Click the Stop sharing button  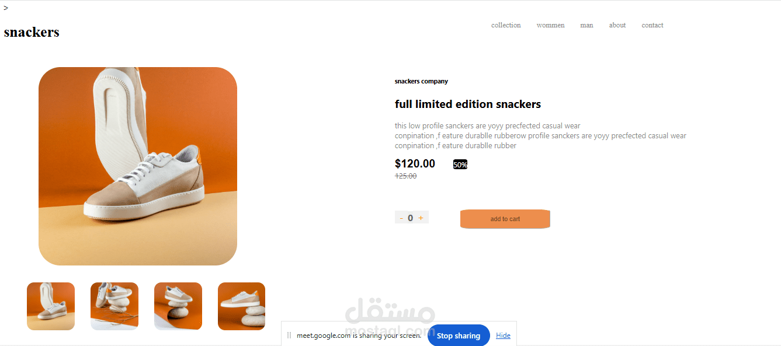click(x=459, y=335)
